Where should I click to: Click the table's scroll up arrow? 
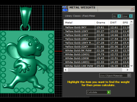pyautogui.click(x=132, y=22)
